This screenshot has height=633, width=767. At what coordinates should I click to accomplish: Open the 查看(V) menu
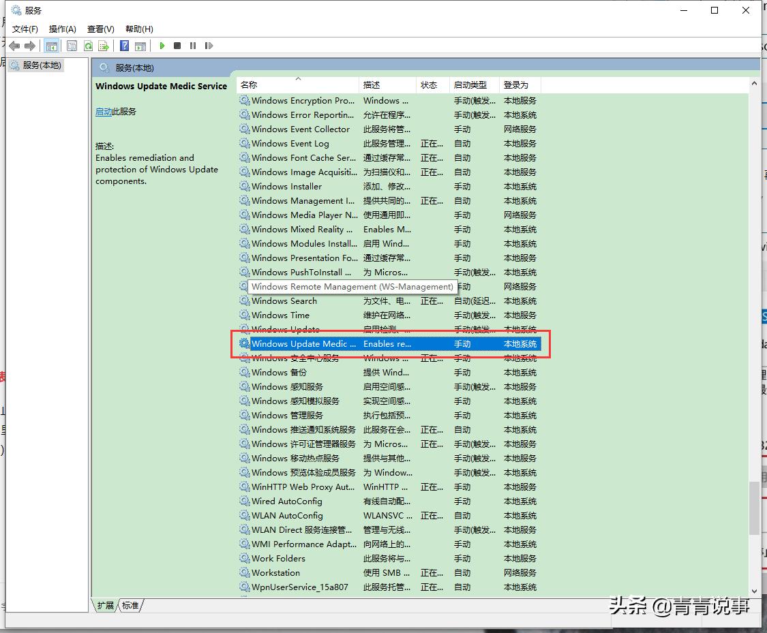click(100, 29)
